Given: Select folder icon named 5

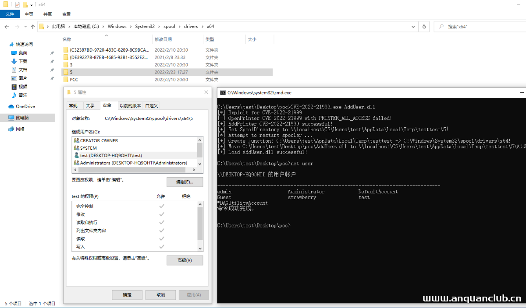Looking at the screenshot, I should [66, 72].
